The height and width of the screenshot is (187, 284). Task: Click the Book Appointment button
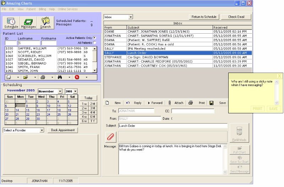(62, 130)
